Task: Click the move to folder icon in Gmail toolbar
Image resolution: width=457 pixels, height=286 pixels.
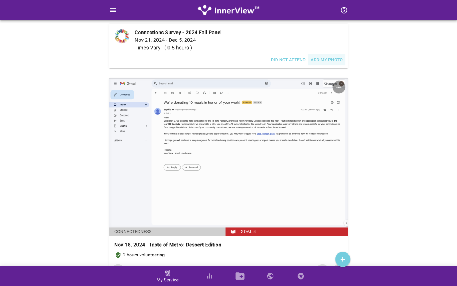Action: tap(214, 93)
